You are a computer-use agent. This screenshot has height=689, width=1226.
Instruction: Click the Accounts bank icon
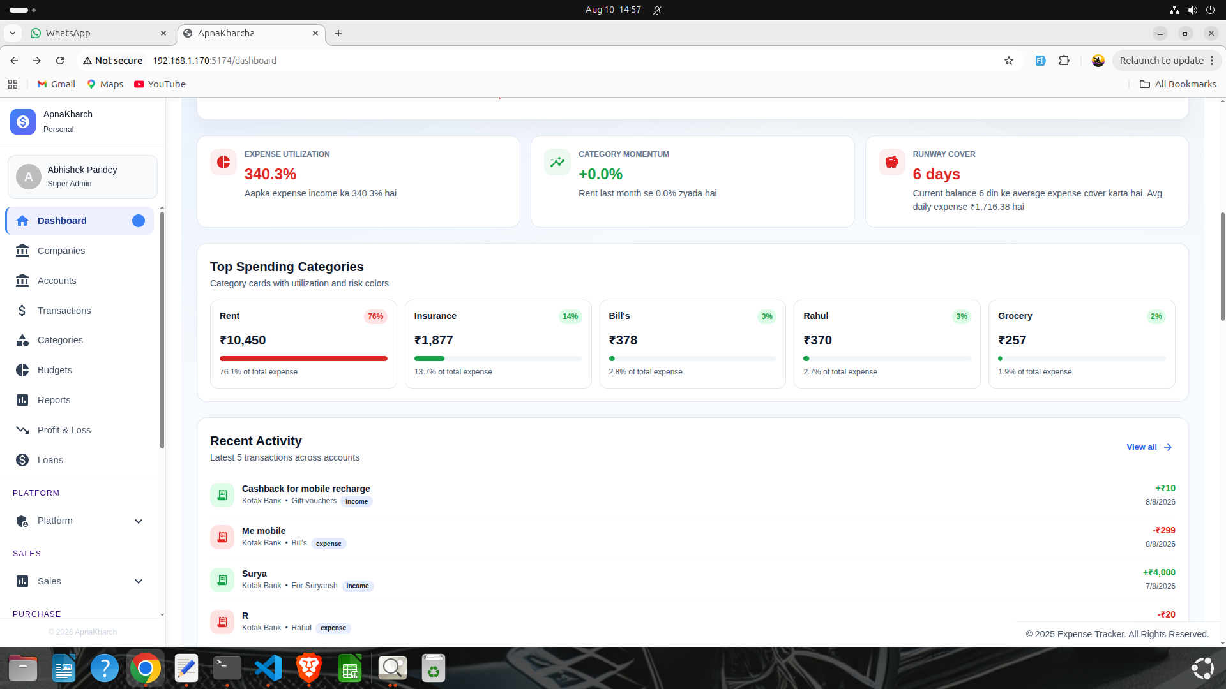(22, 281)
